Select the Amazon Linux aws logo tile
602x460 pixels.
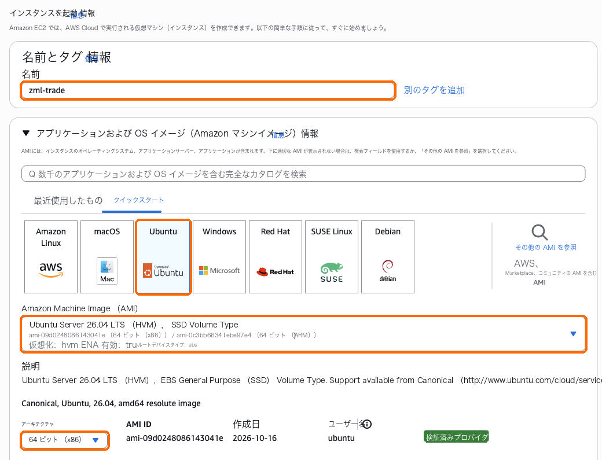pos(51,257)
